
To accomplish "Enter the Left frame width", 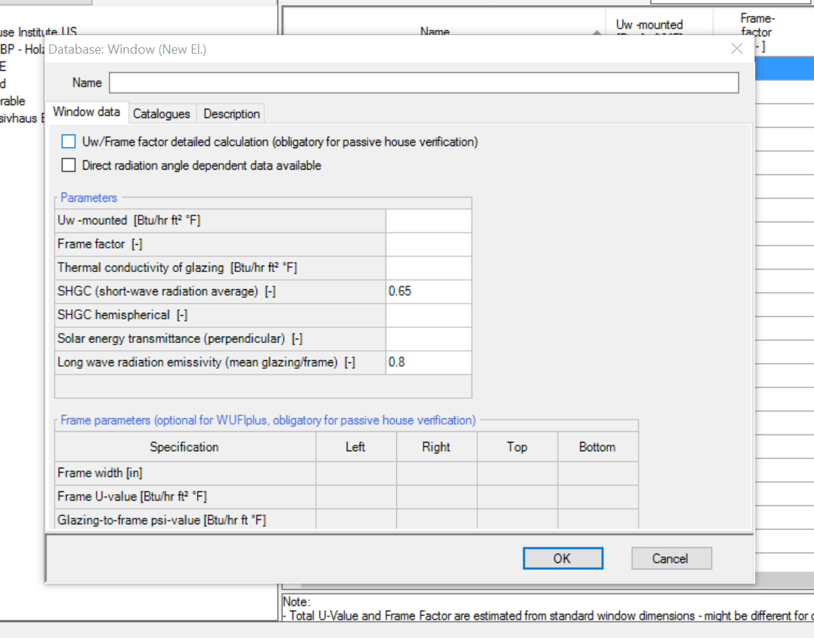I will point(355,473).
